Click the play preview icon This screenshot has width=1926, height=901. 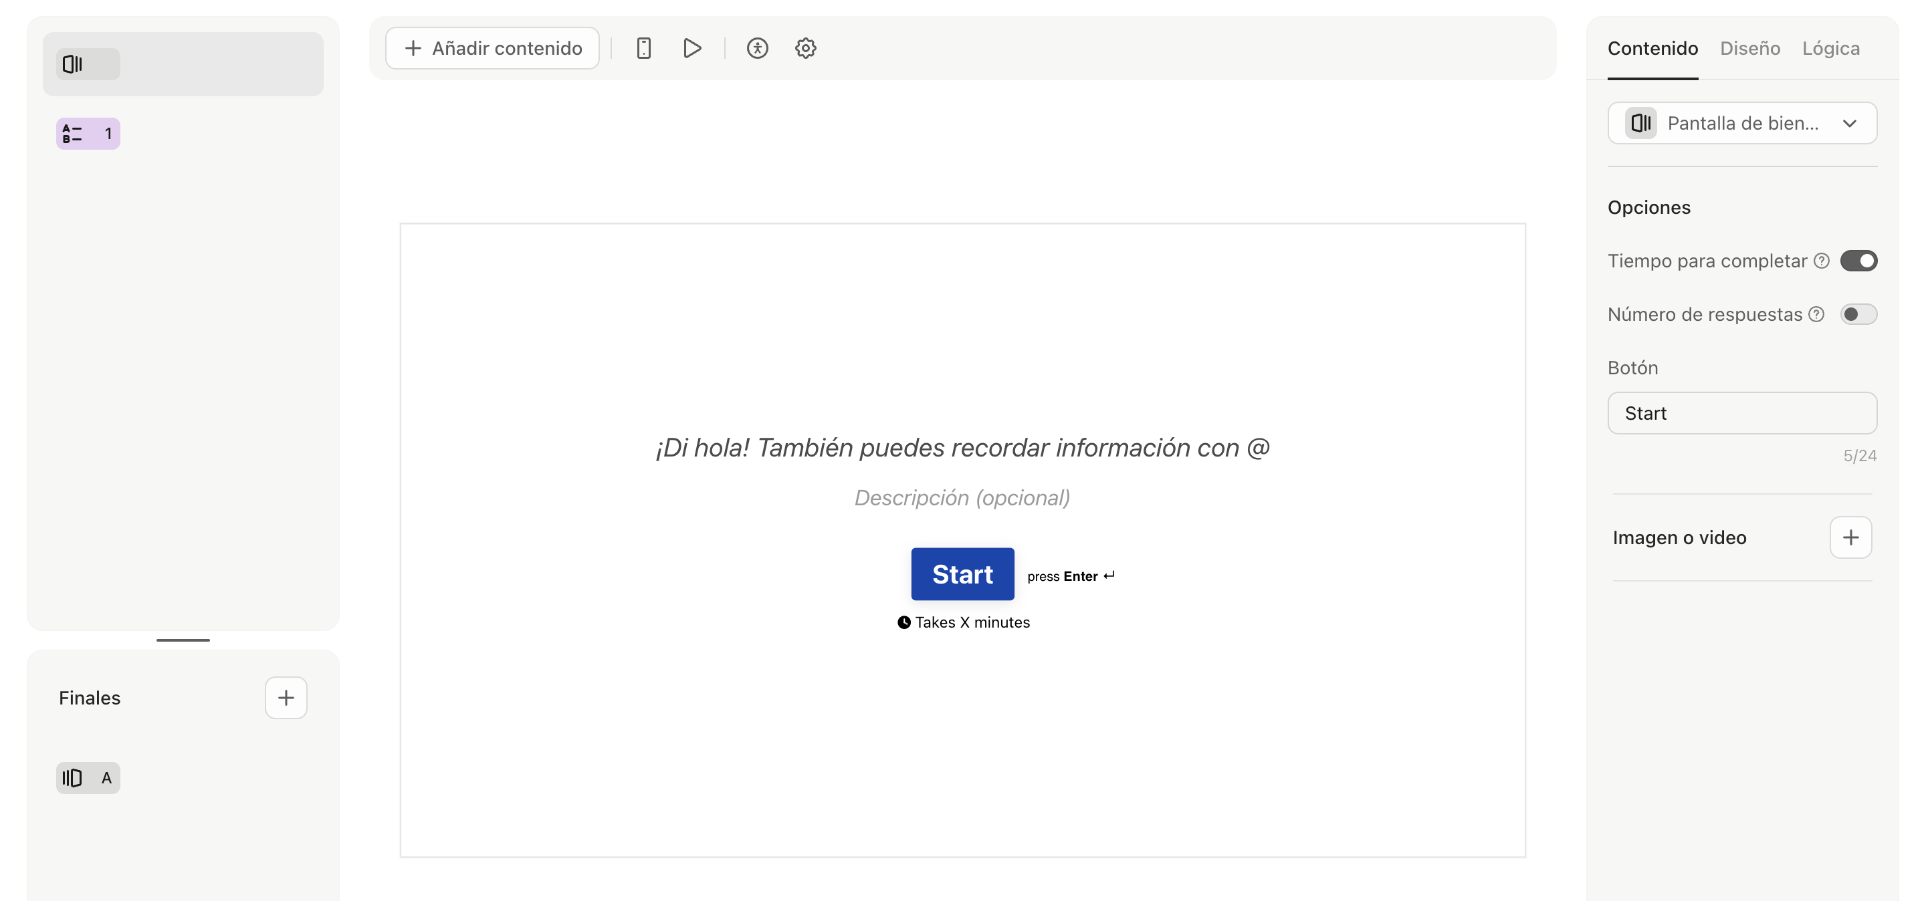tap(691, 49)
